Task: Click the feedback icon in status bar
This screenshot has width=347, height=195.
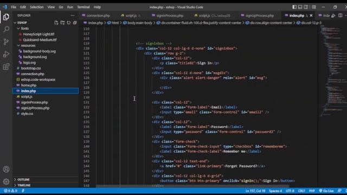Action: [339, 191]
